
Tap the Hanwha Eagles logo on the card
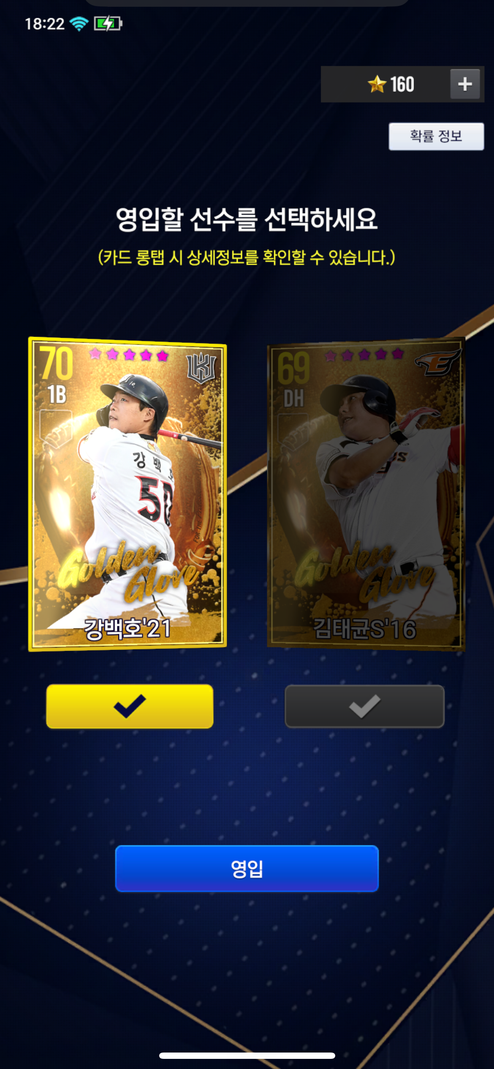pos(438,363)
